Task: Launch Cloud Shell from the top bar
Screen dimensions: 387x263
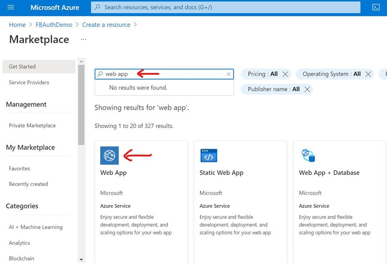Action: [x=376, y=7]
